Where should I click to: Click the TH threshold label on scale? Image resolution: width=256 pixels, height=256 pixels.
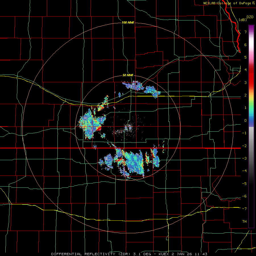[244, 222]
